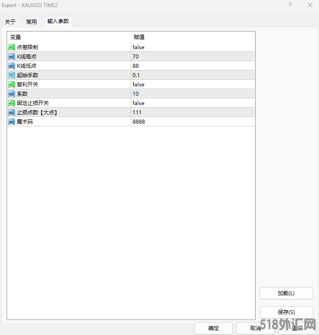This screenshot has width=319, height=335.
Task: Click the integer icon beside K线低点
Action: tap(12, 66)
